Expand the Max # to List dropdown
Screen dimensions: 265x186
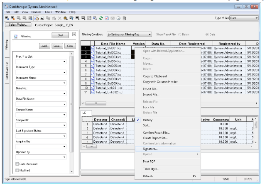tap(64, 62)
